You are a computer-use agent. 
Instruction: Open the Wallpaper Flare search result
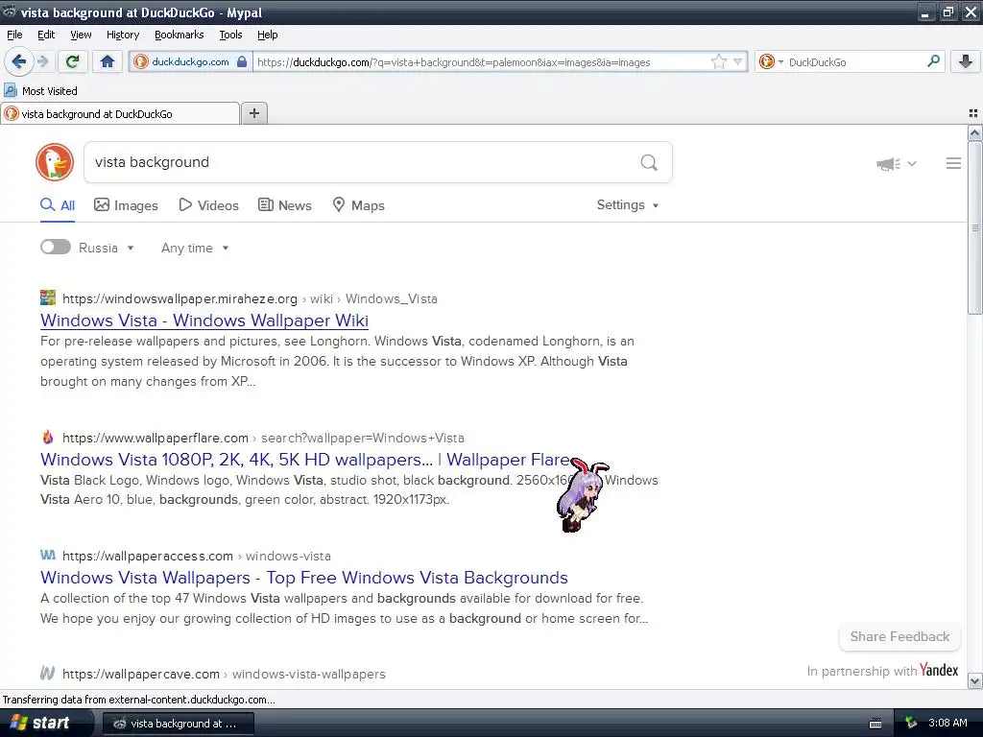[x=305, y=460]
